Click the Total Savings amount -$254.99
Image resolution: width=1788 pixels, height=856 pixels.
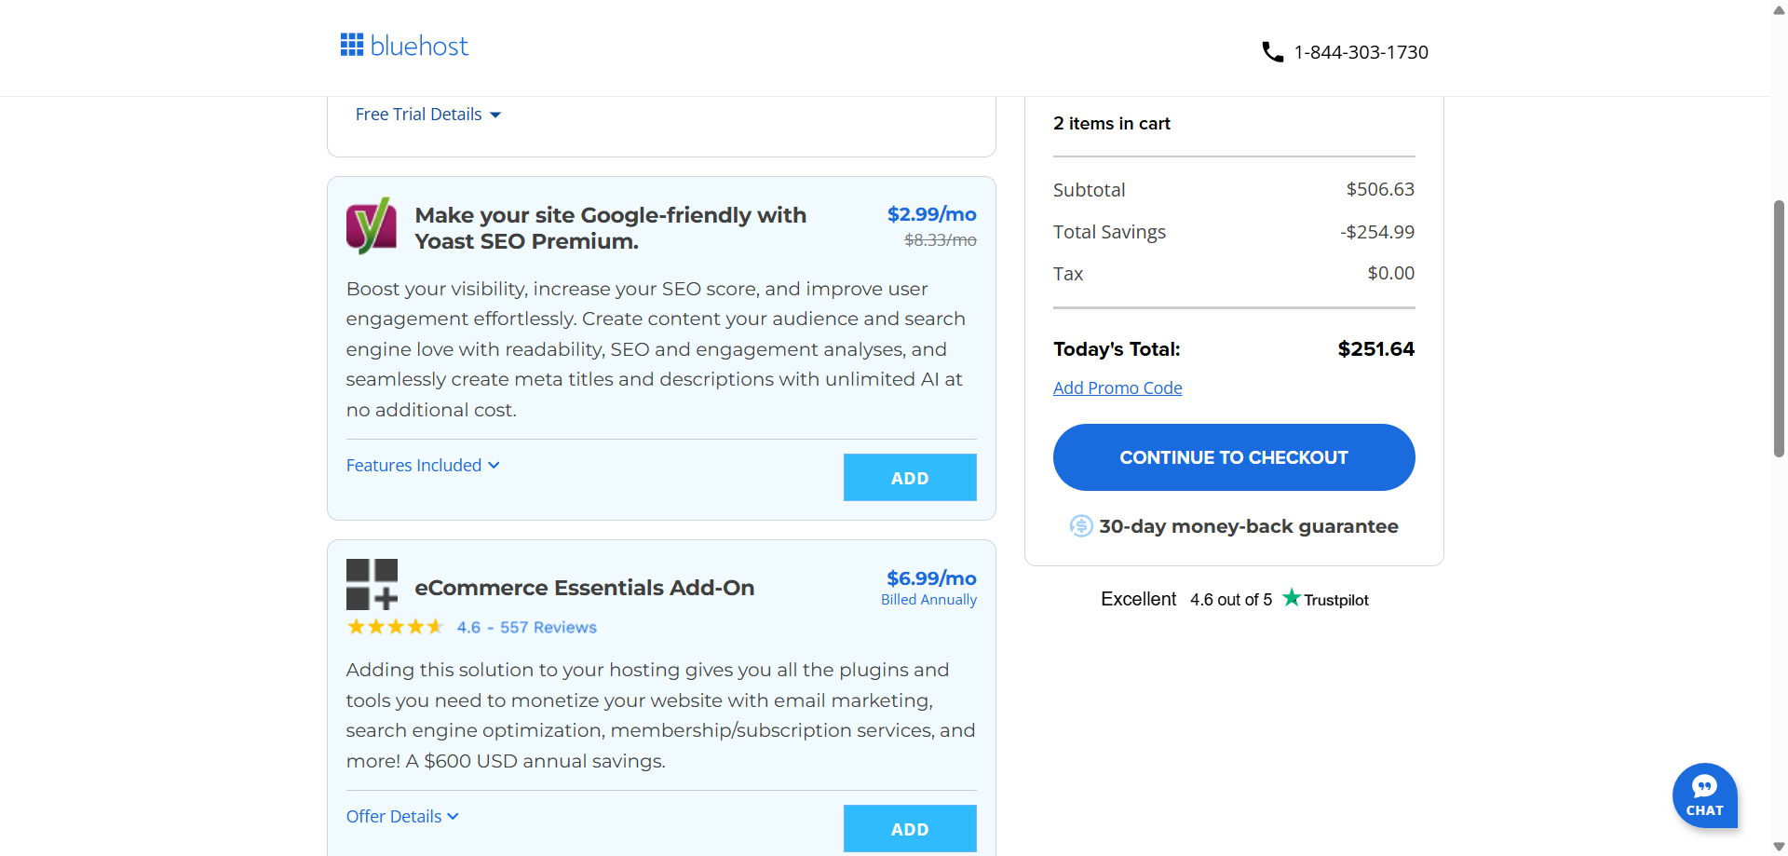pos(1377,232)
